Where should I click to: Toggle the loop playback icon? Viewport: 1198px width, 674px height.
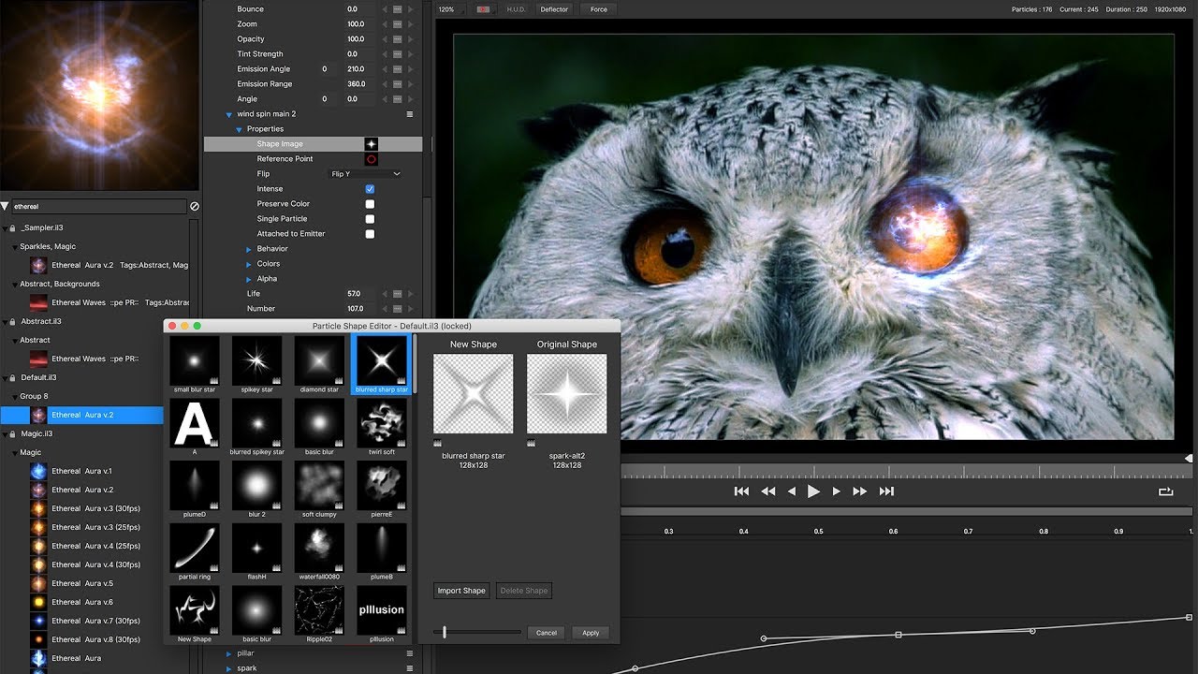coord(1164,491)
